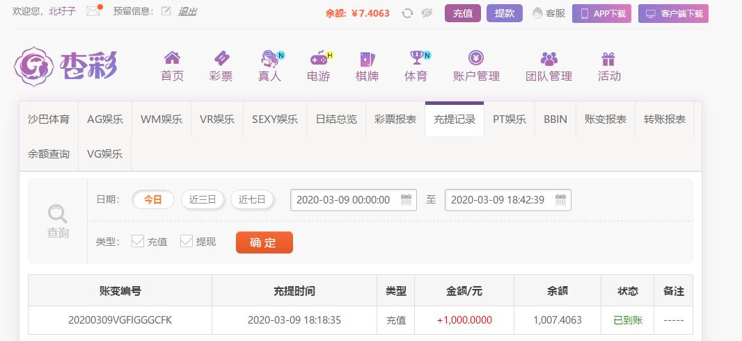Click the 客户端下载 button
Image resolution: width=742 pixels, height=341 pixels.
point(673,14)
